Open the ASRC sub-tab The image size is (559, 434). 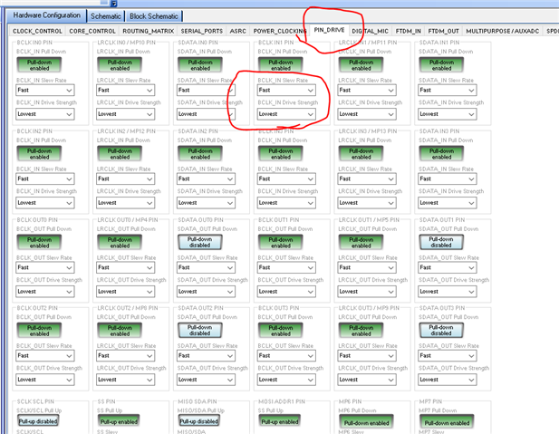click(x=237, y=31)
